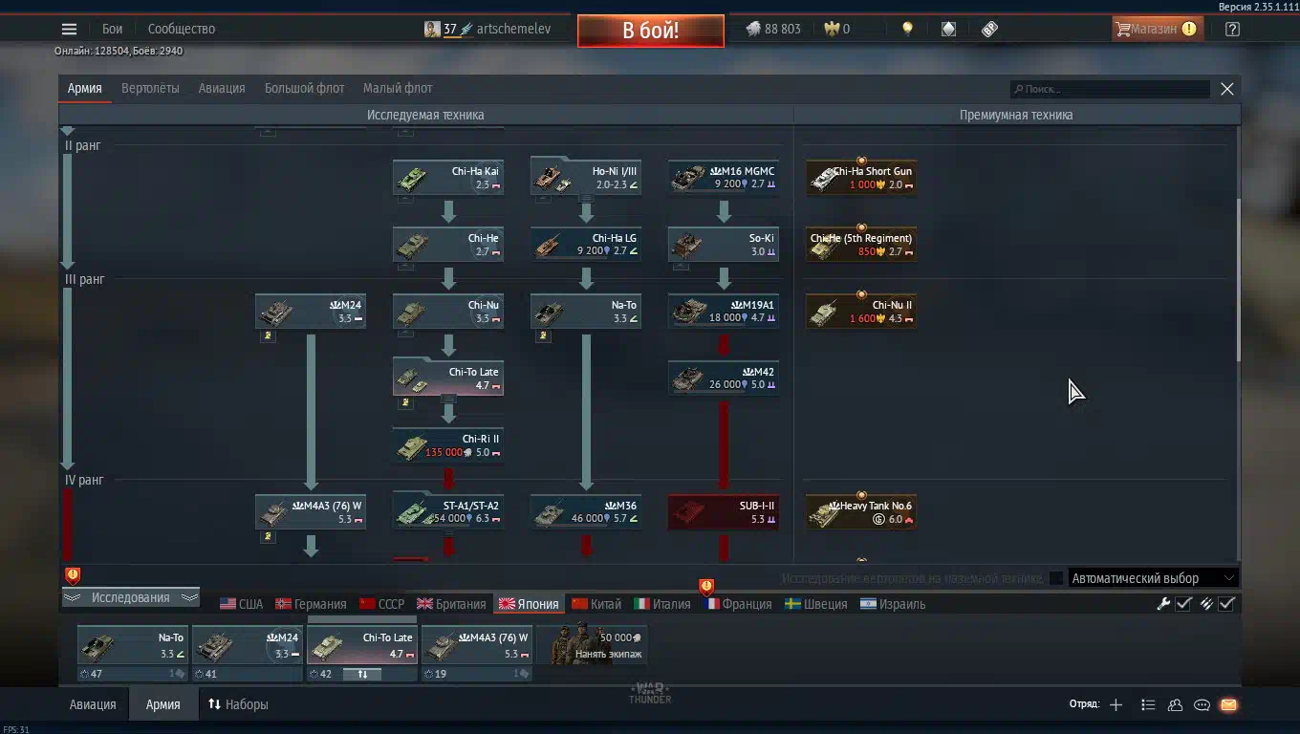Open the Battle Pass ticket icon
The width and height of the screenshot is (1300, 734).
[989, 29]
